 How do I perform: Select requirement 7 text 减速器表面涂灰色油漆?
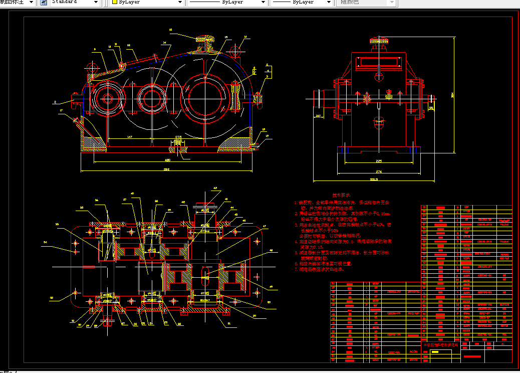click(x=319, y=269)
